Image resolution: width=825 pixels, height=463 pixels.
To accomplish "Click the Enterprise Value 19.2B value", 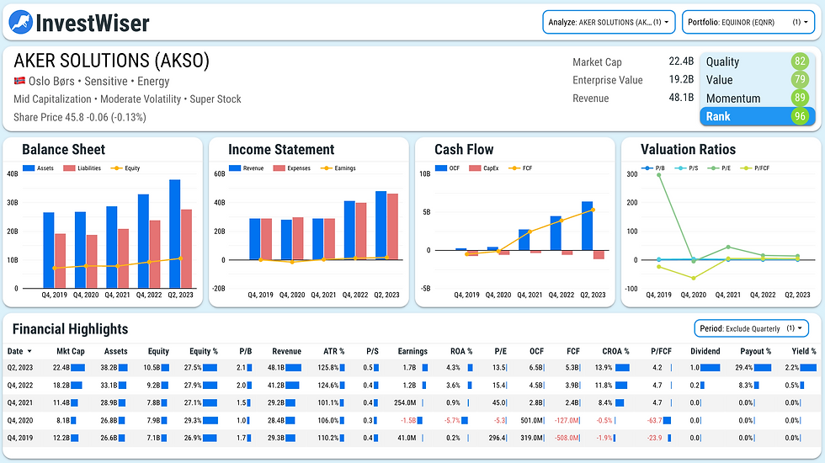I will (x=681, y=79).
